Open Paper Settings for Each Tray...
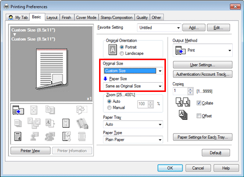This screenshot has width=244, height=177. click(203, 137)
